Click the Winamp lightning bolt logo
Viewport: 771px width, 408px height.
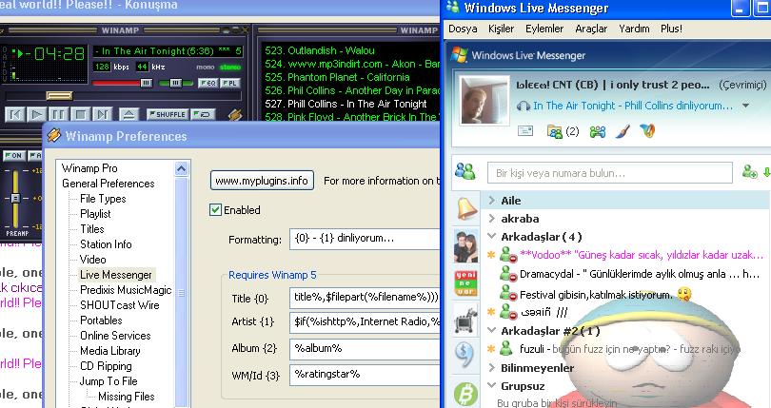(x=235, y=114)
